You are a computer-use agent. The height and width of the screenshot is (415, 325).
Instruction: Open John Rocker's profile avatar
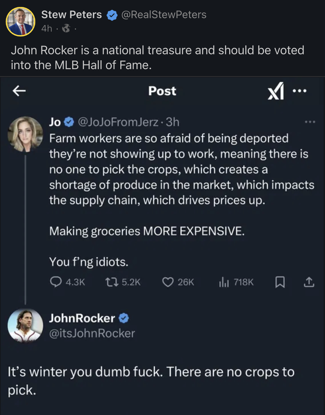coord(25,325)
